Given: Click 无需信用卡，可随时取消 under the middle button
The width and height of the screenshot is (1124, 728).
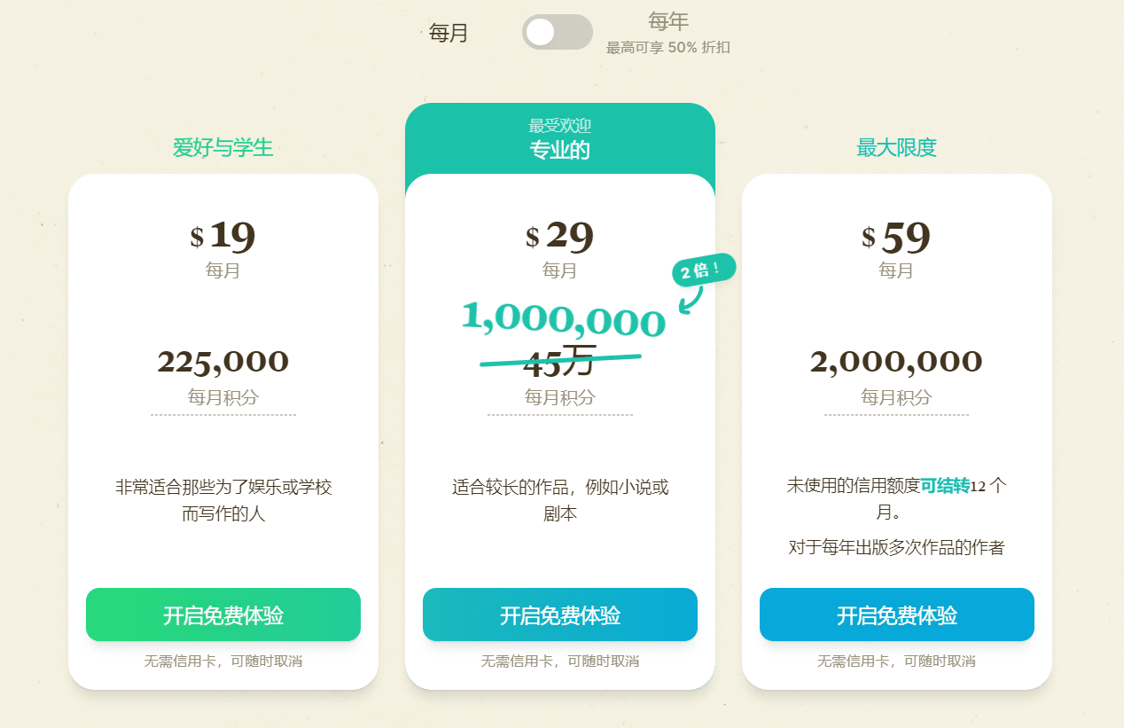Looking at the screenshot, I should pyautogui.click(x=560, y=661).
